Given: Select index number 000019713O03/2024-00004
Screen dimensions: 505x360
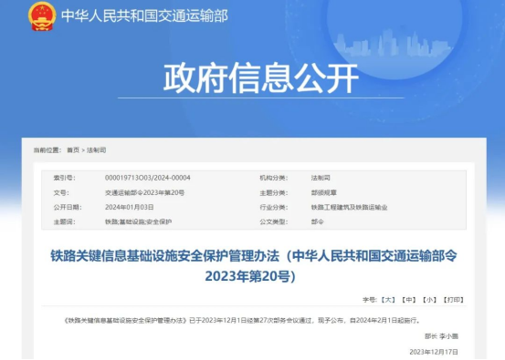Looking at the screenshot, I should (148, 178).
